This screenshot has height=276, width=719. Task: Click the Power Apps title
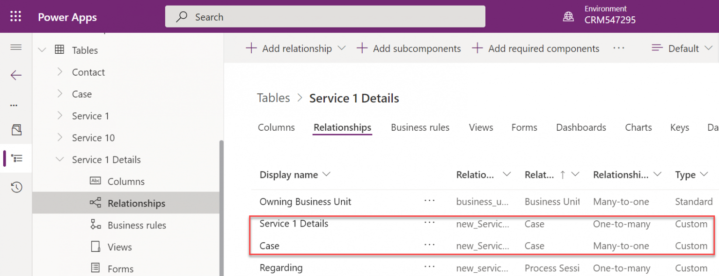[67, 17]
